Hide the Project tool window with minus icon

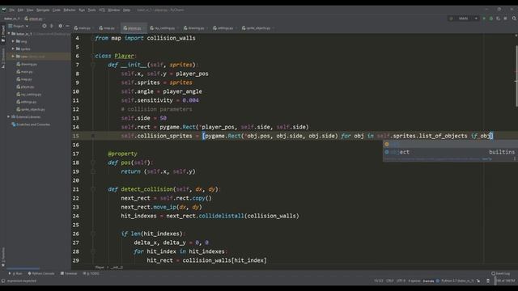67,26
